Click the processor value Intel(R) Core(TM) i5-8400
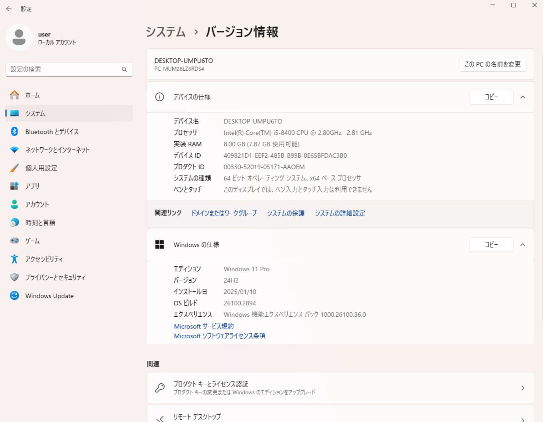543x422 pixels. 298,133
